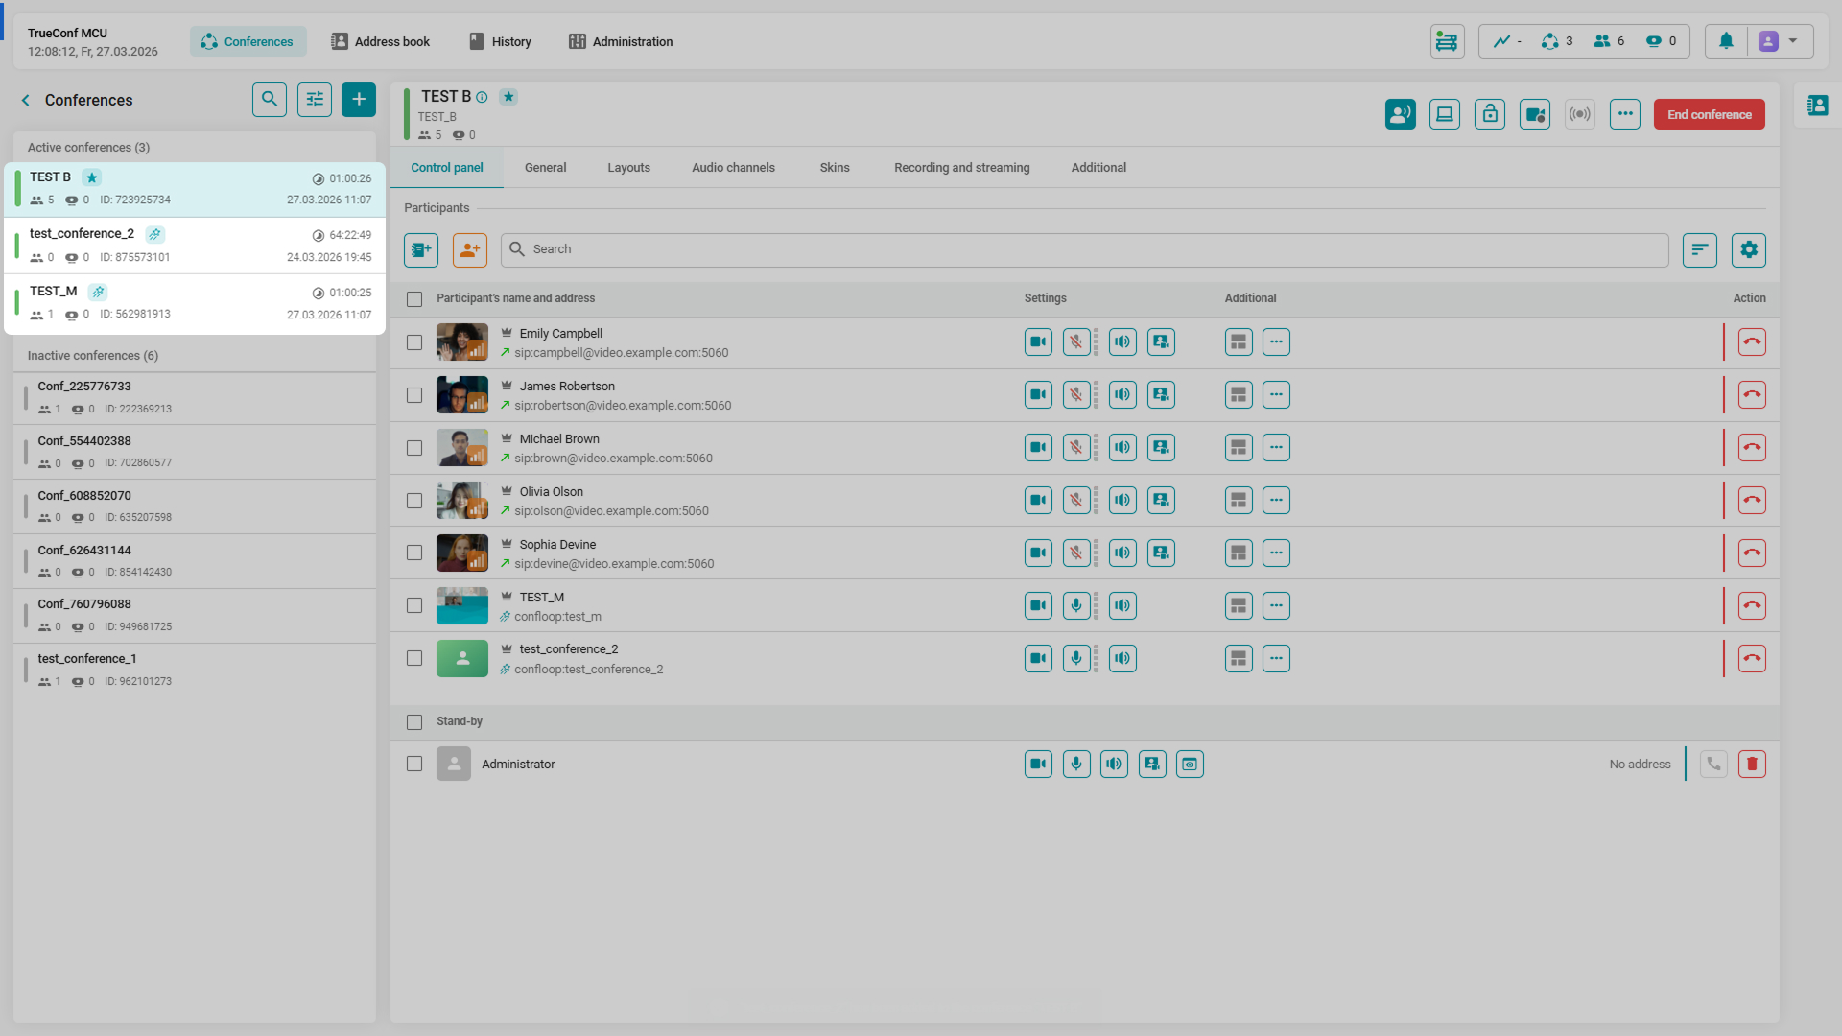This screenshot has width=1842, height=1036.
Task: Delete Administrator from stand-by list
Action: pyautogui.click(x=1751, y=765)
